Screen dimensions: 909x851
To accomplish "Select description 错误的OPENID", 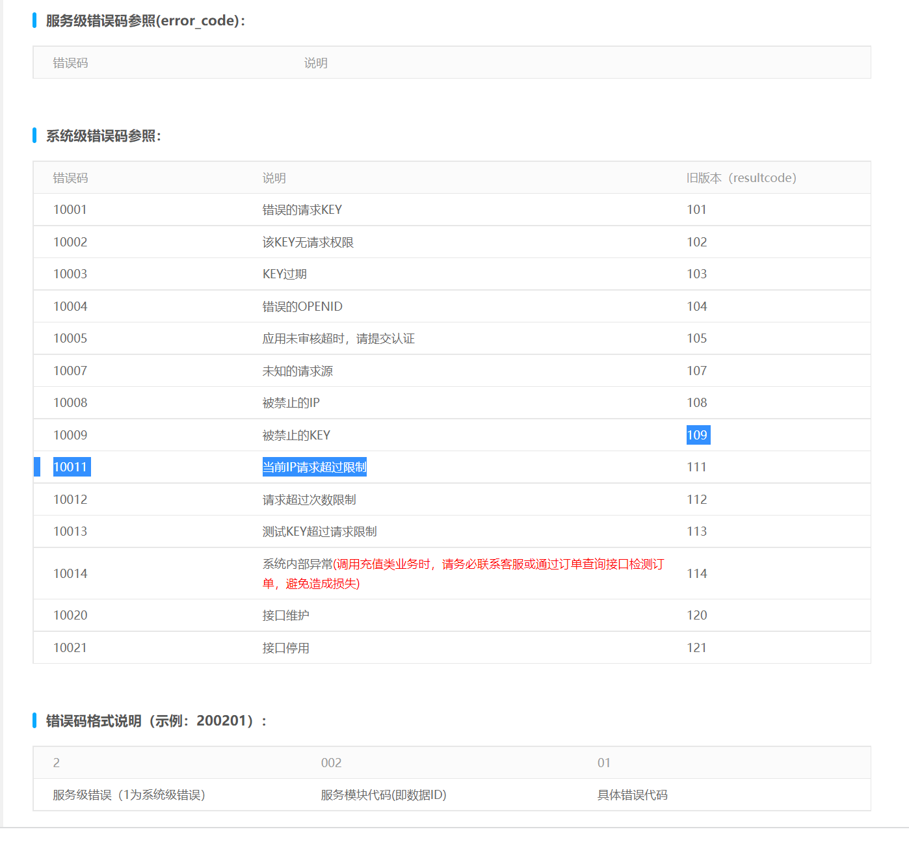I will tap(302, 306).
